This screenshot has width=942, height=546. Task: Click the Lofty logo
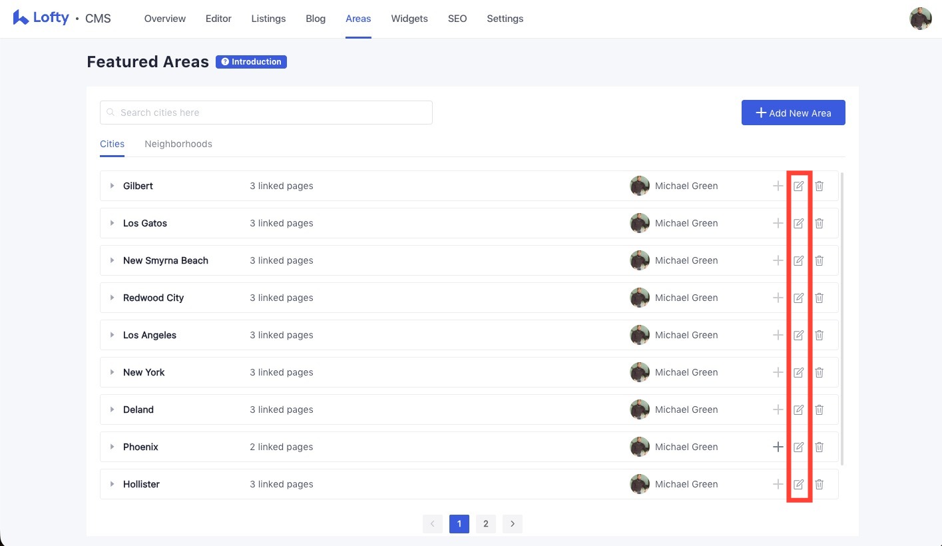[x=41, y=18]
